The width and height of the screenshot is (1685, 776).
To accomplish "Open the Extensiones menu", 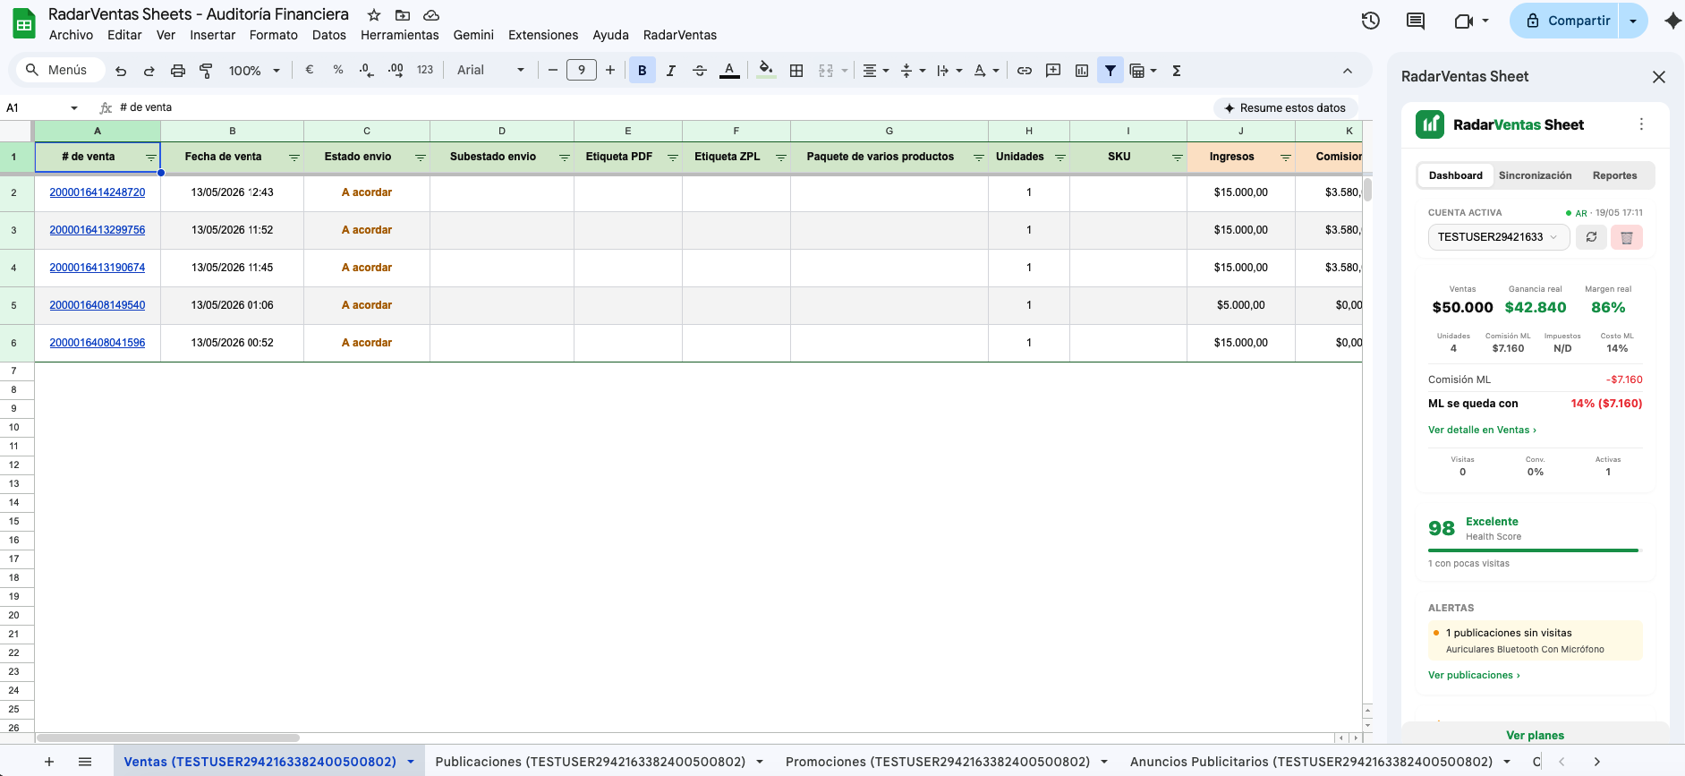I will click(x=543, y=35).
